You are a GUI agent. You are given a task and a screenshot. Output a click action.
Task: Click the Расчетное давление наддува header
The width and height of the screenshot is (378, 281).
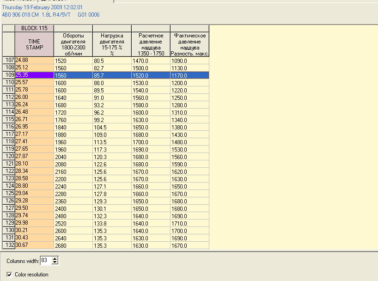click(151, 44)
